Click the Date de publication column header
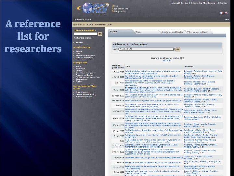 pyautogui.click(x=118, y=66)
